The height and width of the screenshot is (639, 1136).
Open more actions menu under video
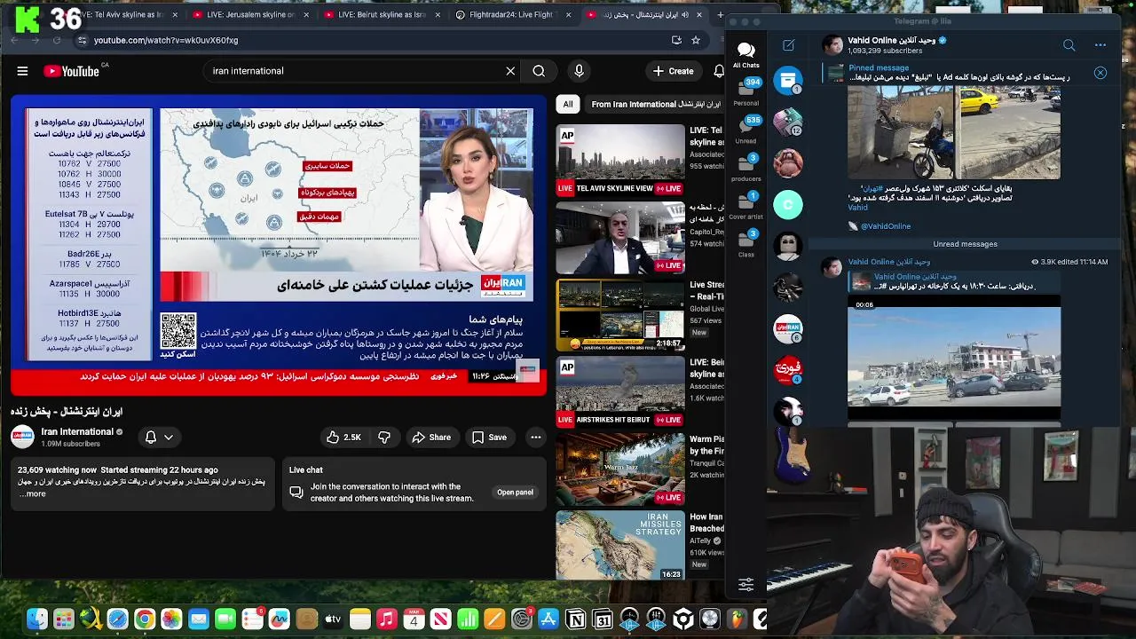pyautogui.click(x=535, y=438)
